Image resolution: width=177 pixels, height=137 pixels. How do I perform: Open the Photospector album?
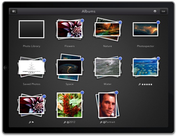pyautogui.click(x=145, y=29)
